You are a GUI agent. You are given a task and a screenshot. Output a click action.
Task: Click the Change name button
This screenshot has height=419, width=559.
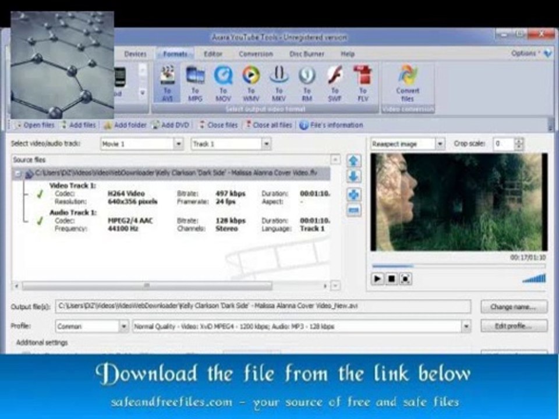pyautogui.click(x=514, y=307)
